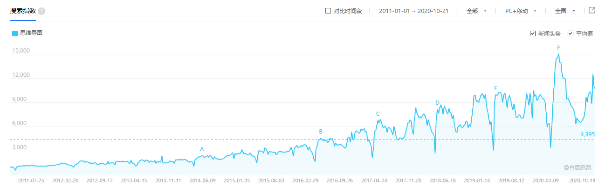Click the average value label 4,395
Image resolution: width=605 pixels, height=187 pixels.
pos(587,134)
